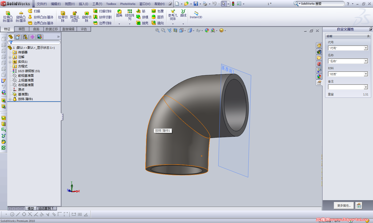Open the 备注 dropdown
The width and height of the screenshot is (373, 223).
click(x=366, y=87)
